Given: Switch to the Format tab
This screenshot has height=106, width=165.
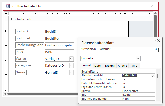Looking at the screenshot, I should point(86,65).
